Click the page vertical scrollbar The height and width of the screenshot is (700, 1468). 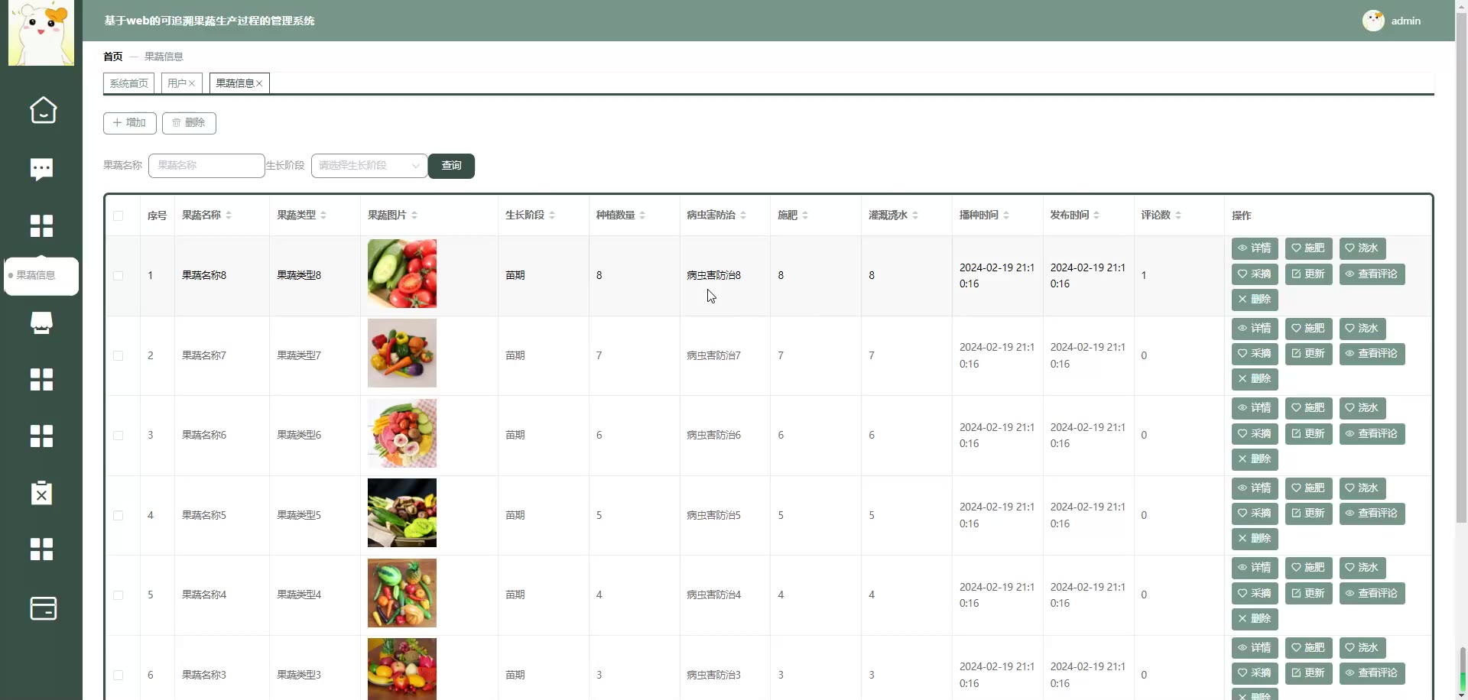(1462, 267)
